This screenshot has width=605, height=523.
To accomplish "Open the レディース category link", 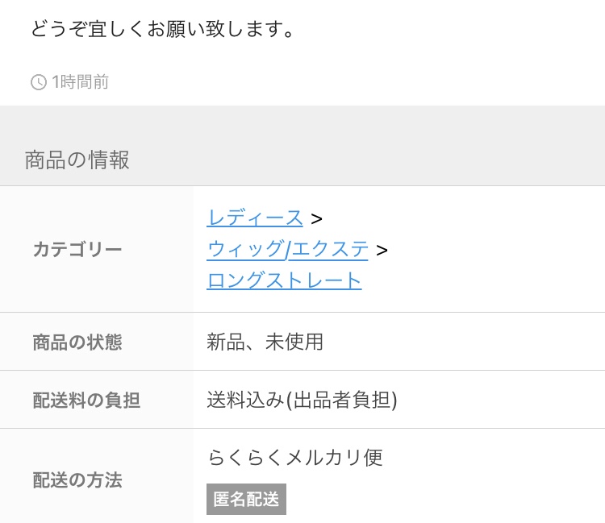I will click(255, 218).
